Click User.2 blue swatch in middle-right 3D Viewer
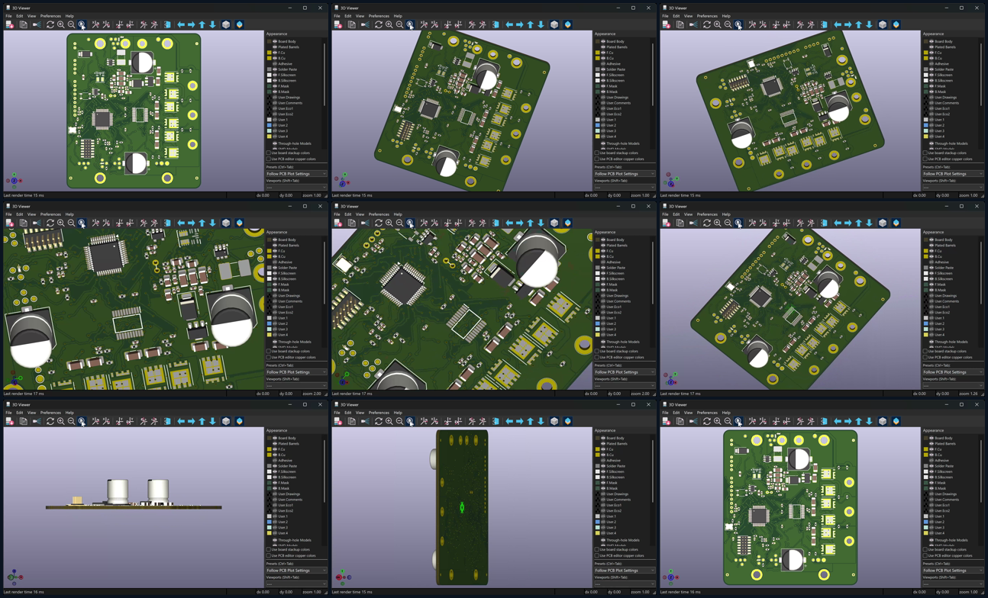The height and width of the screenshot is (598, 988). pos(926,323)
